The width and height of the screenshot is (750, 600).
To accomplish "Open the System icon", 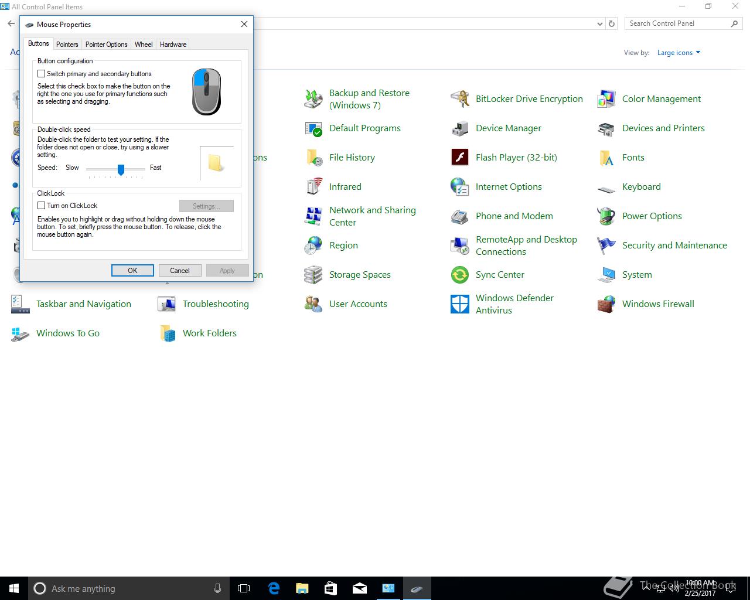I will click(x=606, y=275).
